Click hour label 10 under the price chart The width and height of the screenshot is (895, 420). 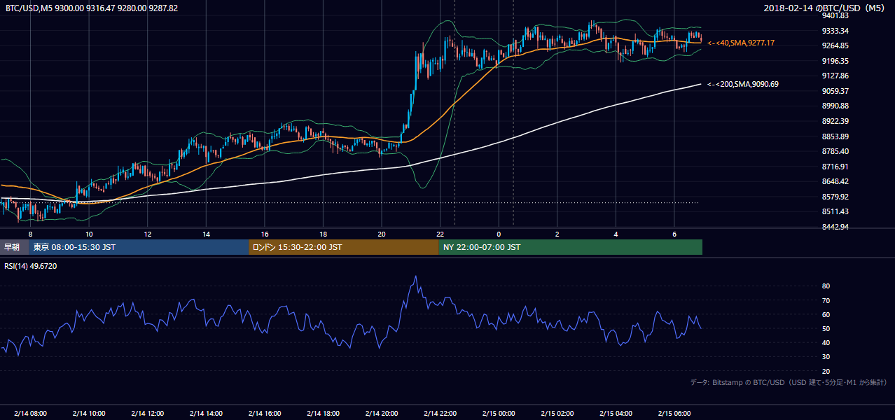coord(89,234)
